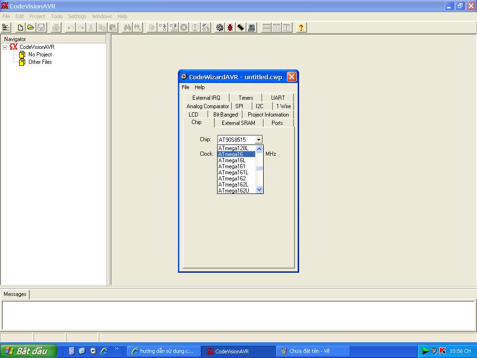Screen dimensions: 477x358
Task: Switch to the Bit-Banged tab
Action: (225, 115)
